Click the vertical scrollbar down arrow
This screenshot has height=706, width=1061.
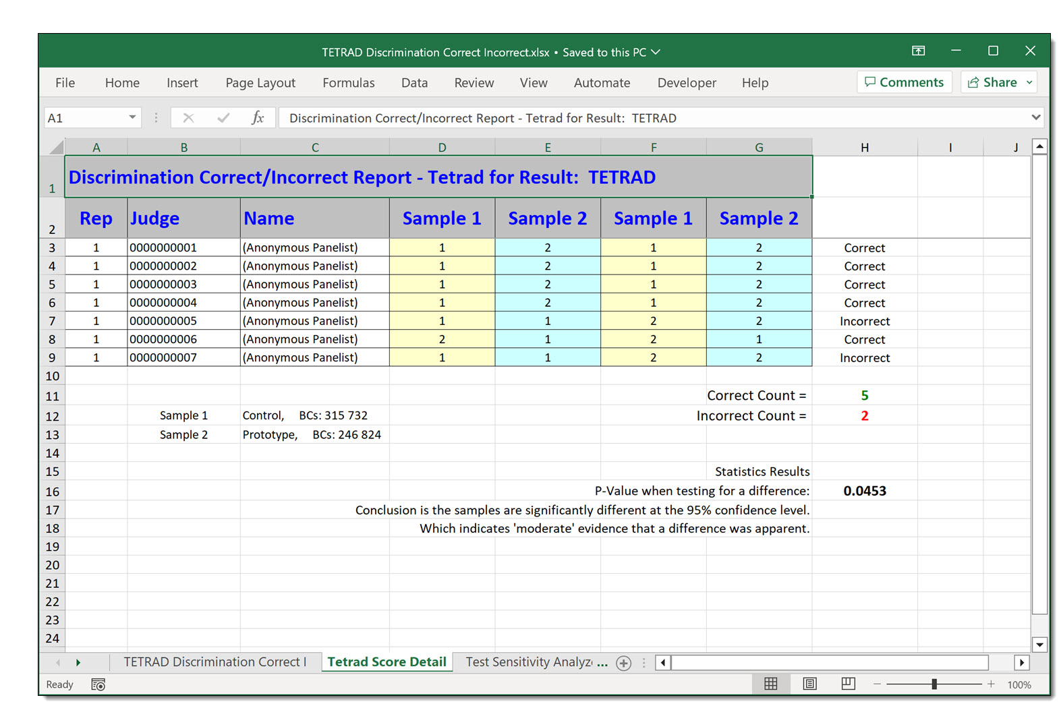coord(1039,645)
